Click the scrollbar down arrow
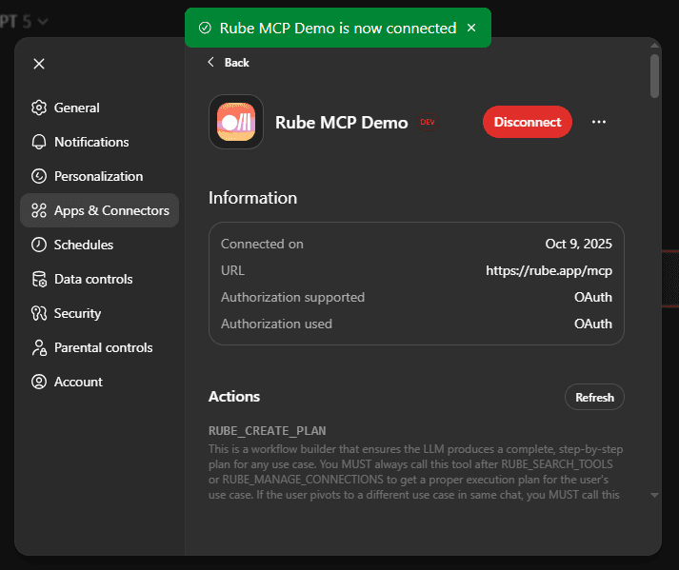 tap(655, 495)
